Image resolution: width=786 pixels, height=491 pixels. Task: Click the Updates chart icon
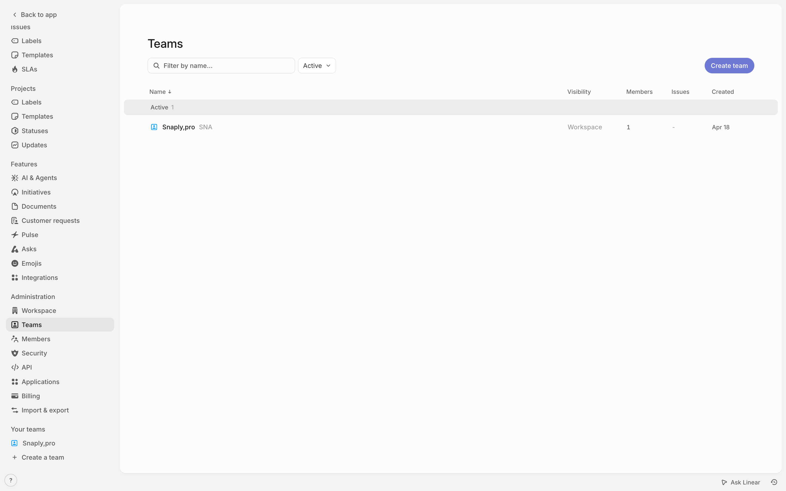click(15, 145)
